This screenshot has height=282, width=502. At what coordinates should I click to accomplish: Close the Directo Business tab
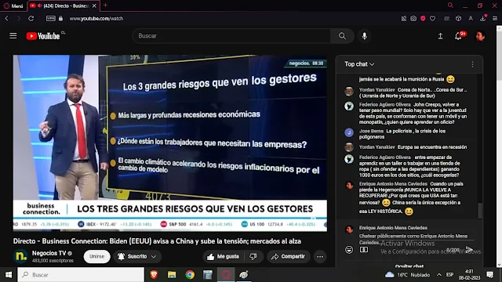click(94, 5)
